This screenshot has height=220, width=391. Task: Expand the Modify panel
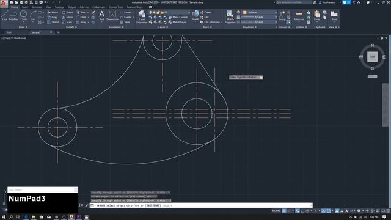71,27
